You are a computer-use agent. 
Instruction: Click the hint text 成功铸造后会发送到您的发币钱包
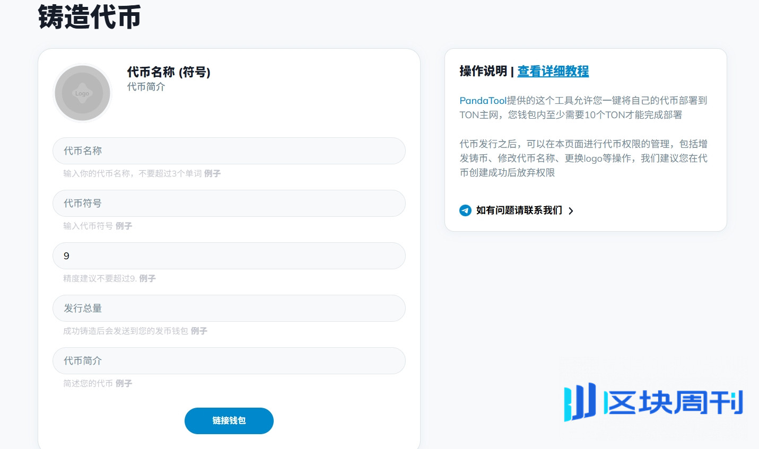[x=126, y=331]
